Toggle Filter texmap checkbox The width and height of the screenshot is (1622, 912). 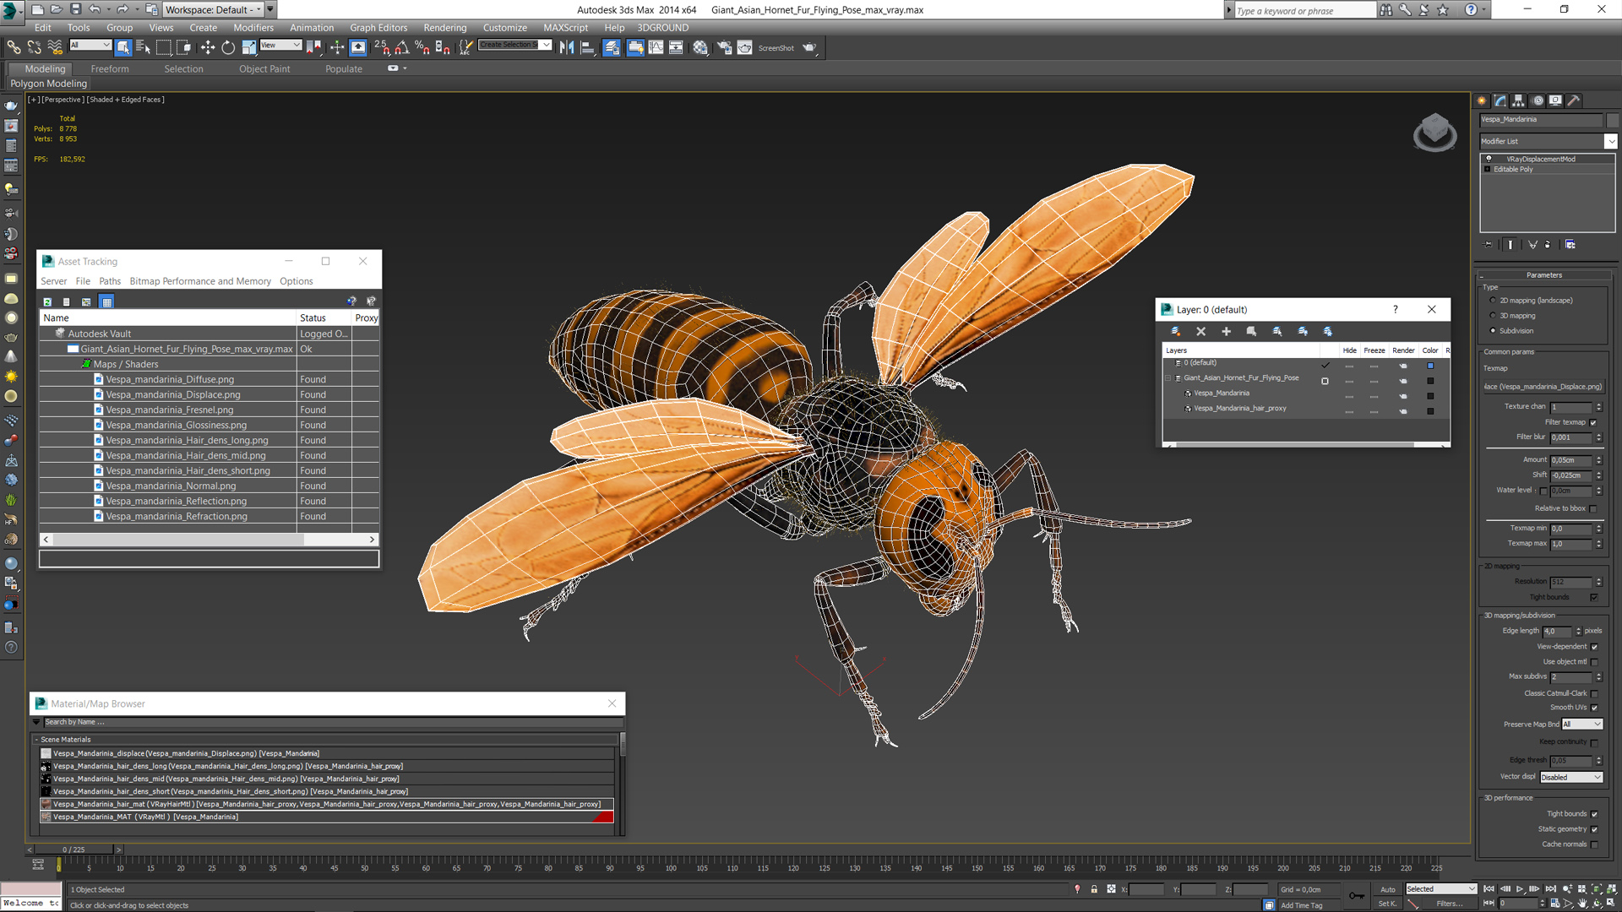[x=1593, y=422]
